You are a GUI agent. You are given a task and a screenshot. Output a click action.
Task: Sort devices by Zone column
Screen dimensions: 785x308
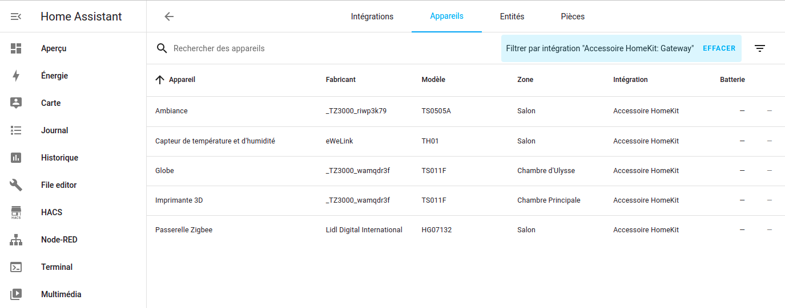[x=525, y=80]
